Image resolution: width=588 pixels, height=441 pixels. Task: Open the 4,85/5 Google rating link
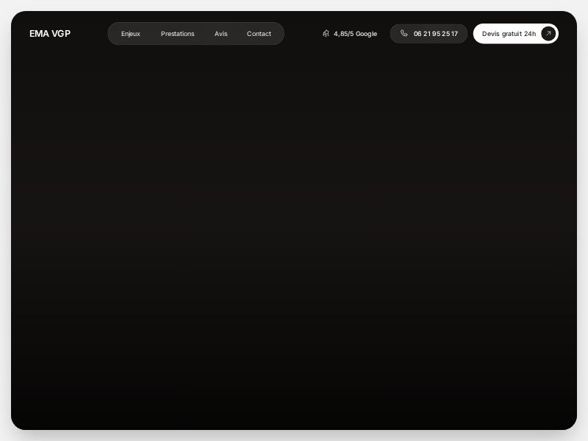(x=350, y=33)
